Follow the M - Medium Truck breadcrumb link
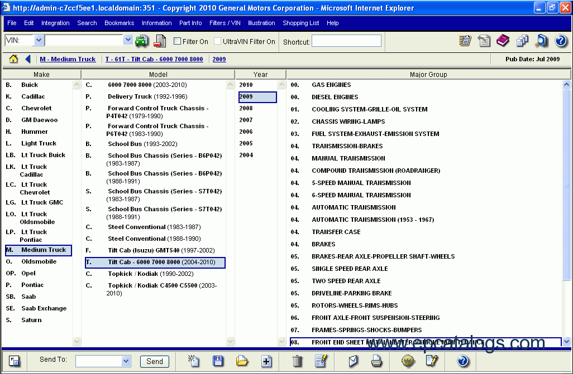The width and height of the screenshot is (573, 374). click(x=68, y=59)
